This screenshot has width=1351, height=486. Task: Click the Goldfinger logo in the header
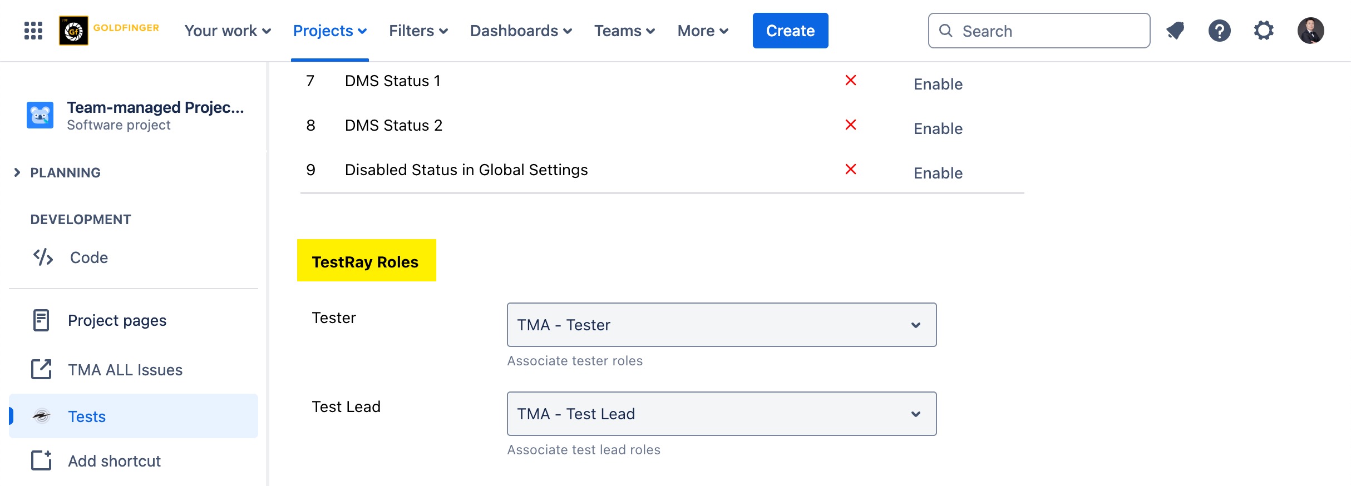click(x=109, y=31)
